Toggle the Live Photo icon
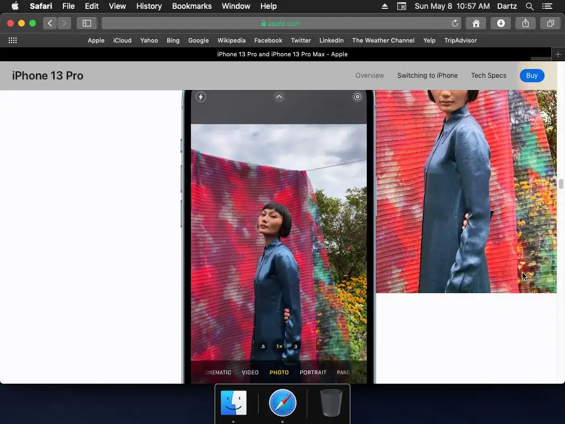565x424 pixels. point(357,97)
